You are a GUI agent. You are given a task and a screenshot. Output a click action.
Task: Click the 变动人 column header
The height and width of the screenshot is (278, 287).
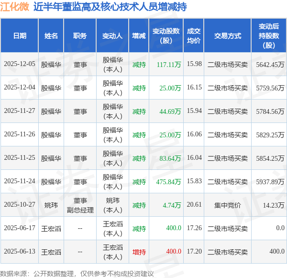pyautogui.click(x=112, y=35)
